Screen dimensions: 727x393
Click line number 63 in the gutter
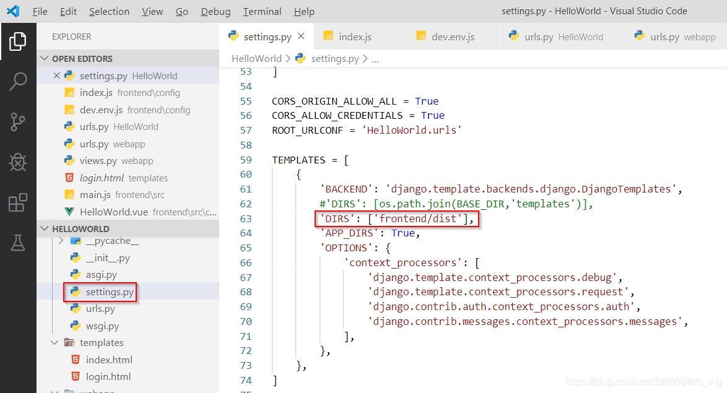click(246, 218)
